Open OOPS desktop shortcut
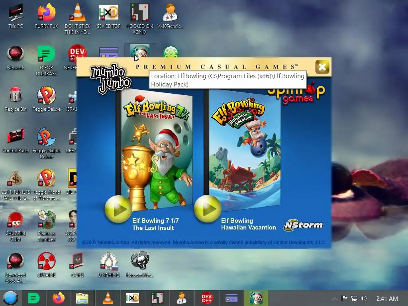Image resolution: width=408 pixels, height=306 pixels. pyautogui.click(x=78, y=265)
